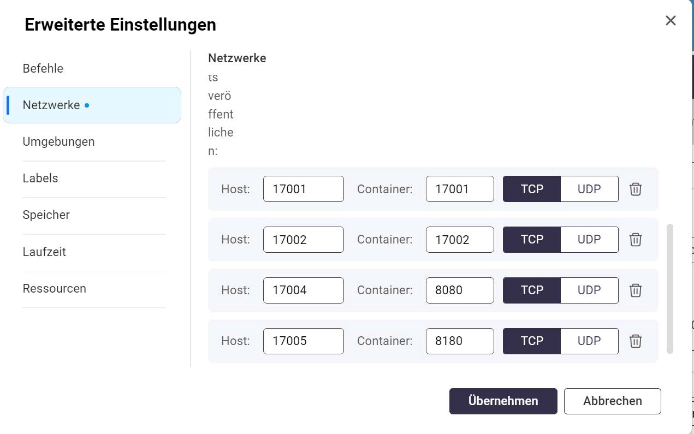Viewport: 694px width, 434px height.
Task: Open the Ressourcen section
Action: [x=55, y=289]
